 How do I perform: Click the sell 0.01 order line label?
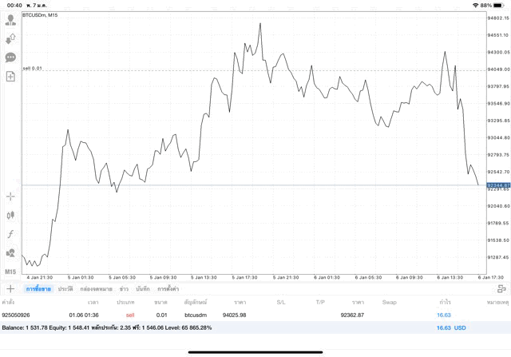pyautogui.click(x=33, y=69)
